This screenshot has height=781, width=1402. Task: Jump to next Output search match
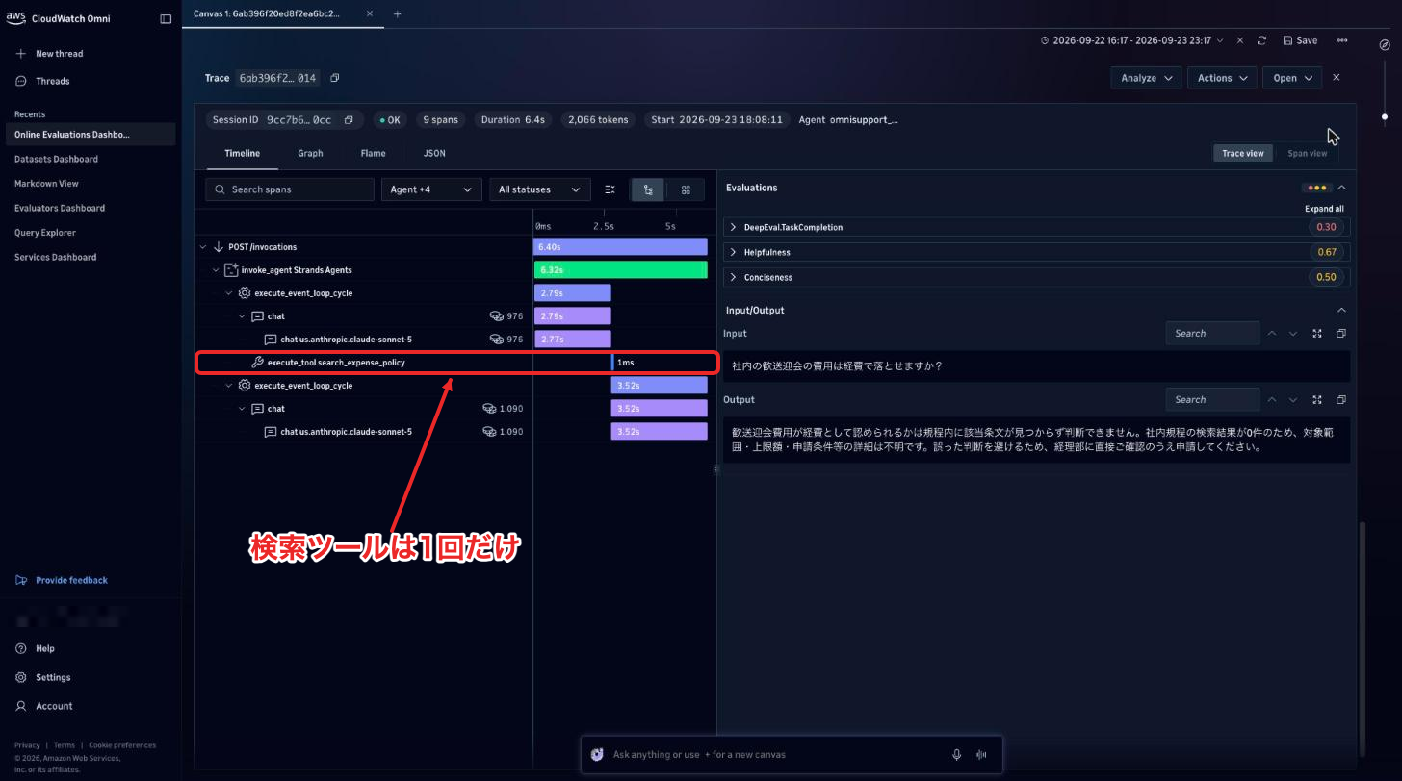click(x=1293, y=399)
